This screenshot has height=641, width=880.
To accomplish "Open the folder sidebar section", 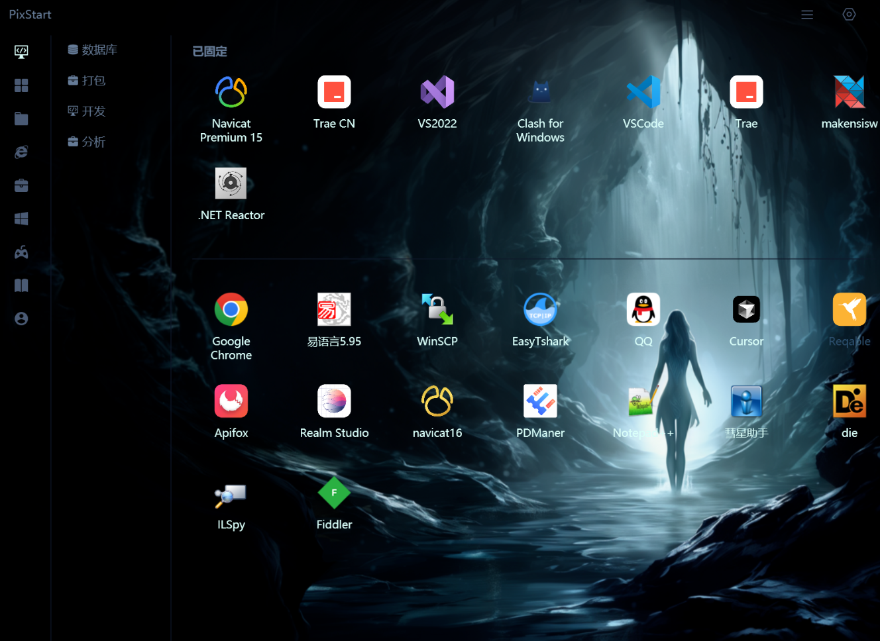I will (x=21, y=119).
